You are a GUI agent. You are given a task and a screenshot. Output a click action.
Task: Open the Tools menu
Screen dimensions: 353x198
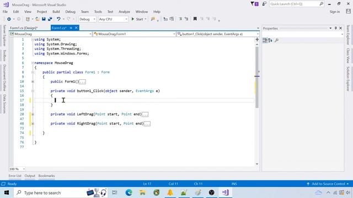(98, 12)
